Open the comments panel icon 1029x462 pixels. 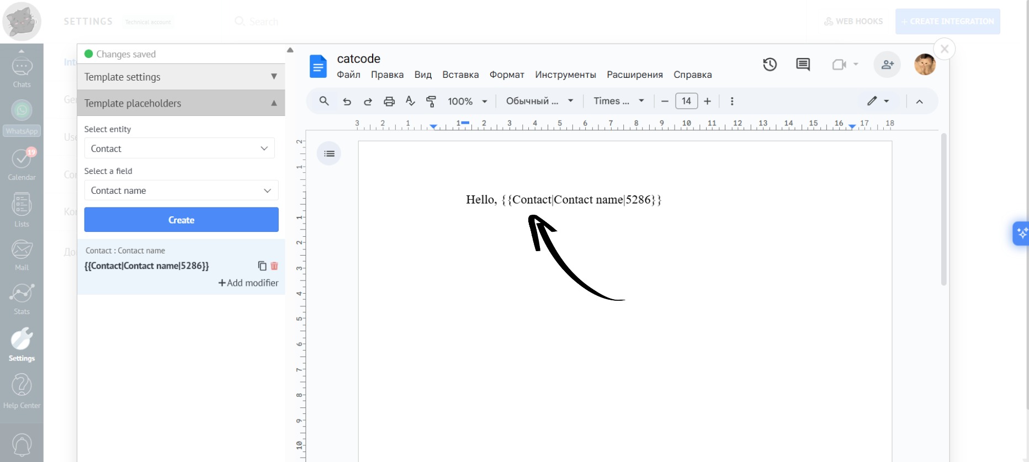click(x=803, y=65)
